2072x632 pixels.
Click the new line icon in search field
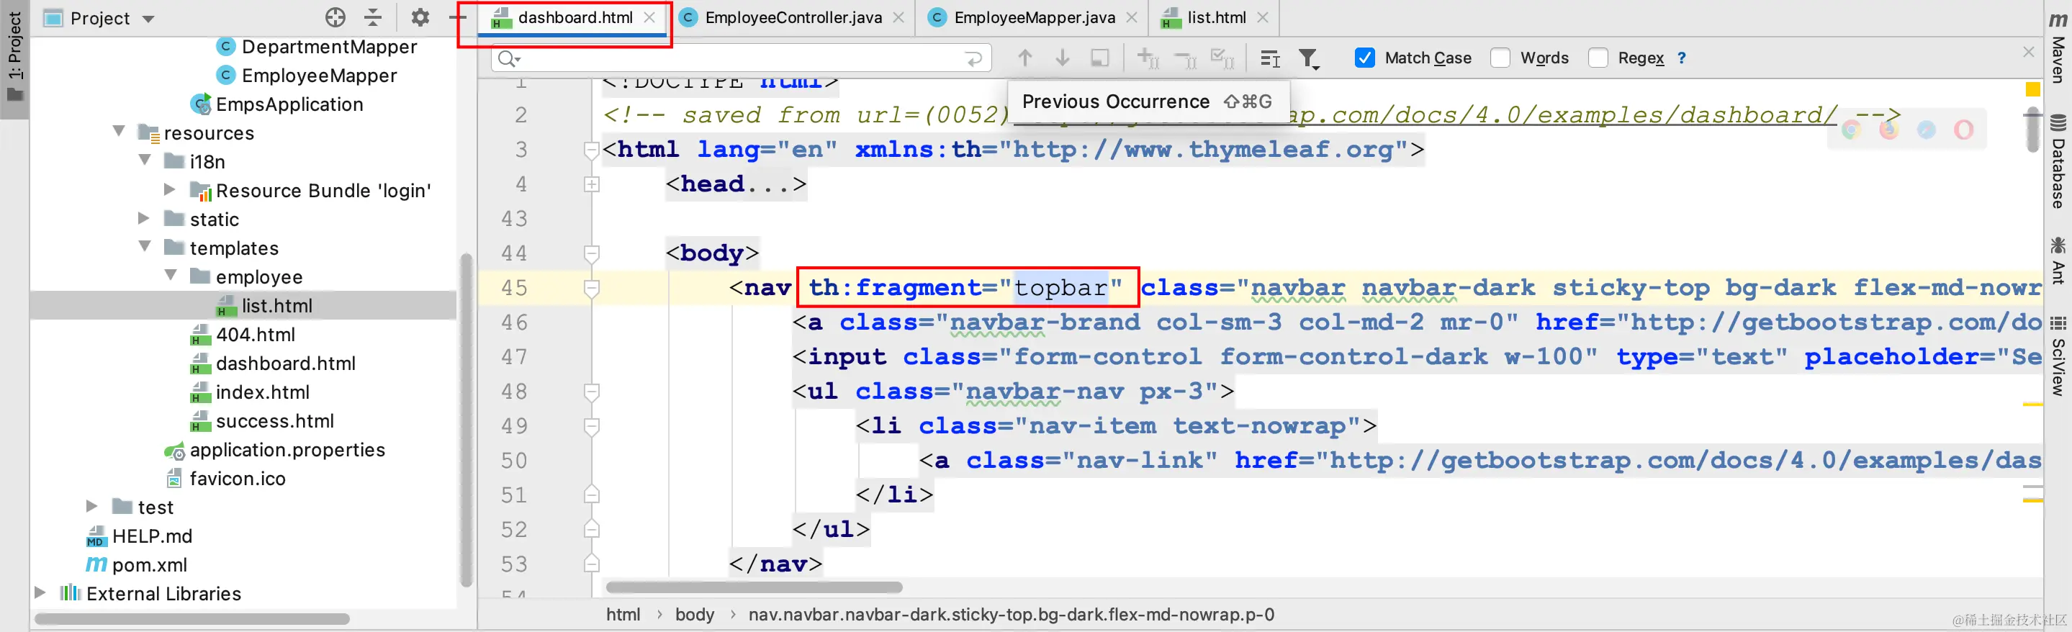(973, 59)
